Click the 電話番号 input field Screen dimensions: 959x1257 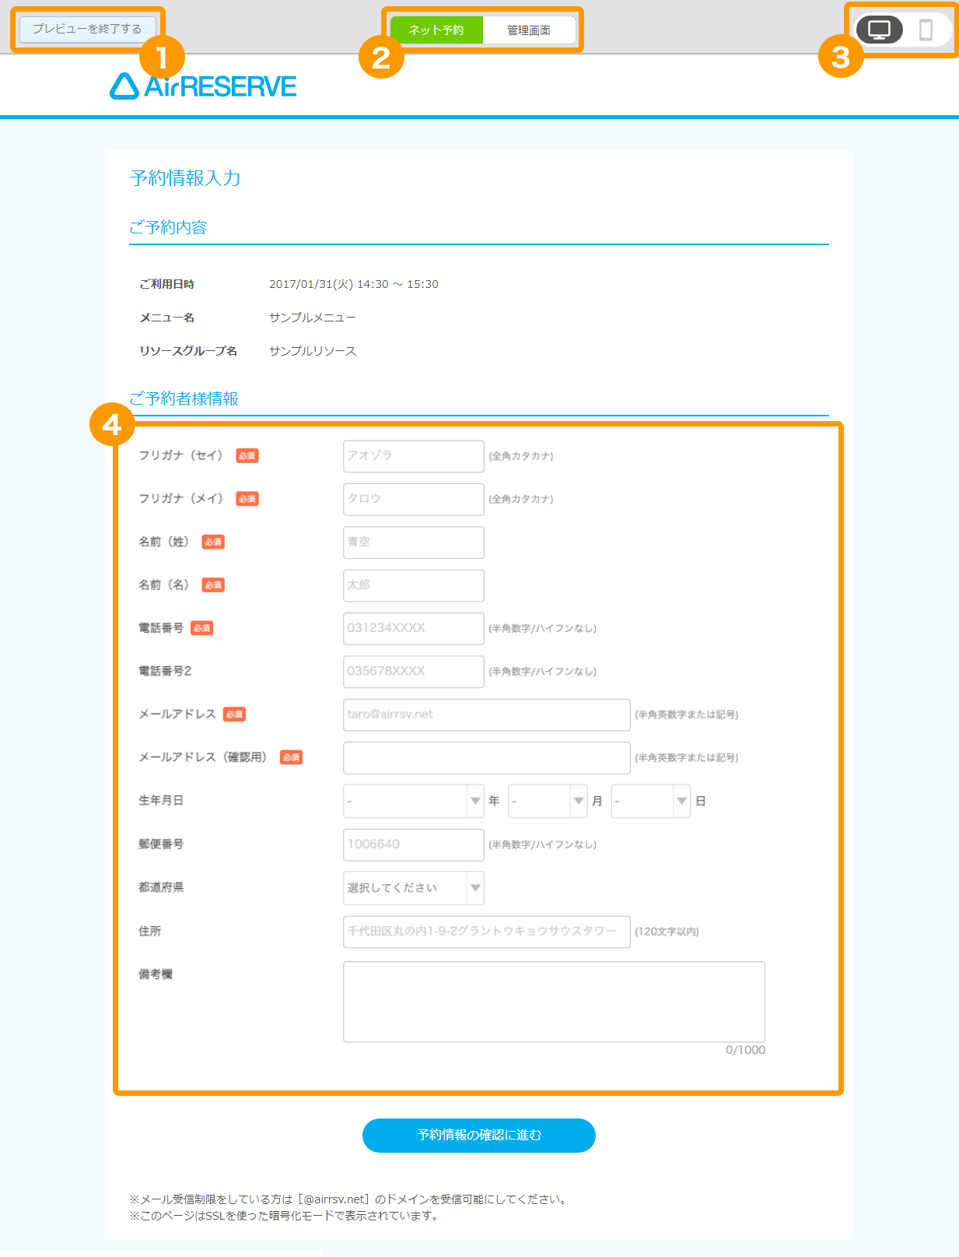pyautogui.click(x=414, y=628)
